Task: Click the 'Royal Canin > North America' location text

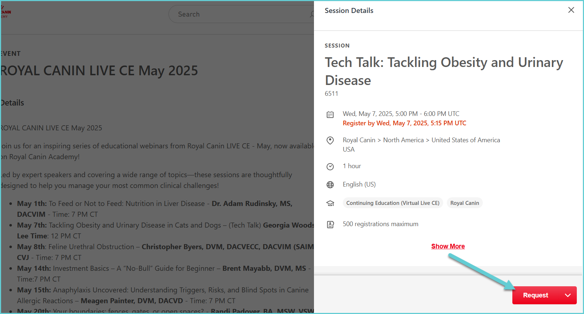Action: (x=421, y=140)
